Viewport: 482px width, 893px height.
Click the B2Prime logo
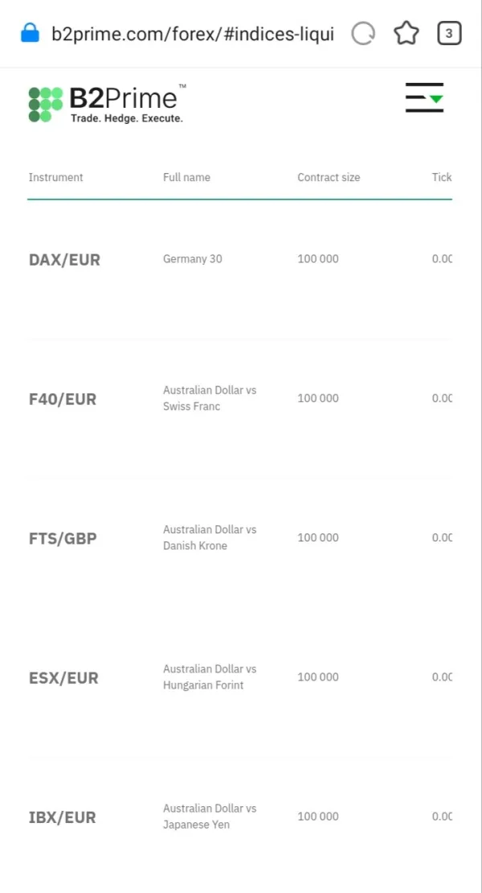[107, 105]
